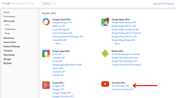Open Google+ Pages API link
Image resolution: width=176 pixels, height=98 pixels.
click(62, 93)
